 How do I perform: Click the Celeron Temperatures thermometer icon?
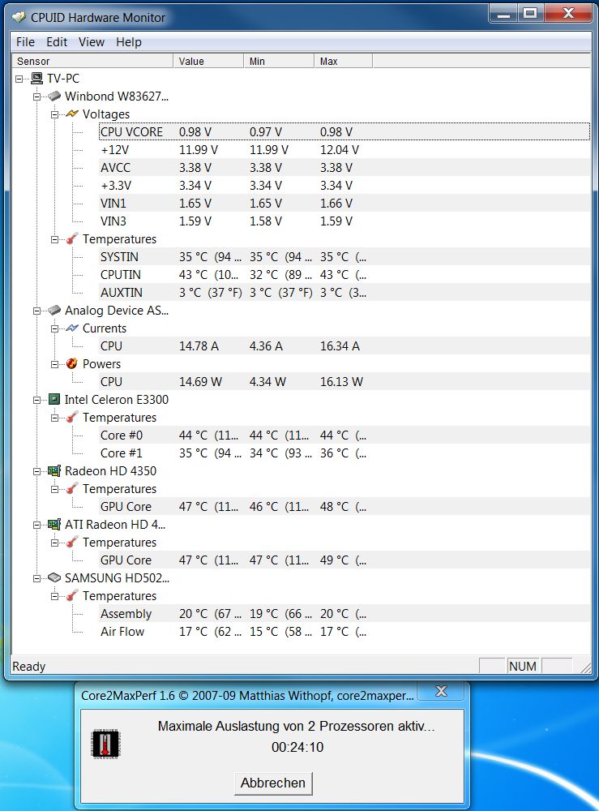72,417
